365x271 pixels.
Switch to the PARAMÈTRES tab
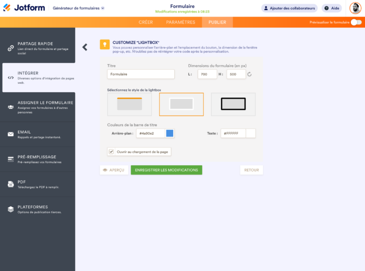pyautogui.click(x=180, y=22)
